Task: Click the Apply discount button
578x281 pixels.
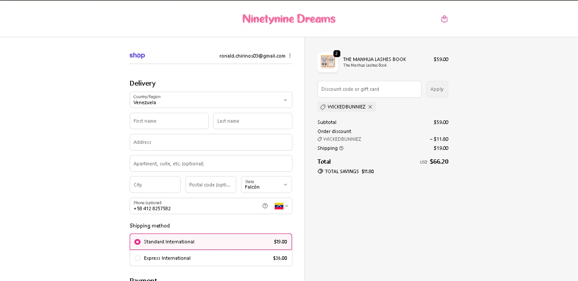Action: pos(437,89)
